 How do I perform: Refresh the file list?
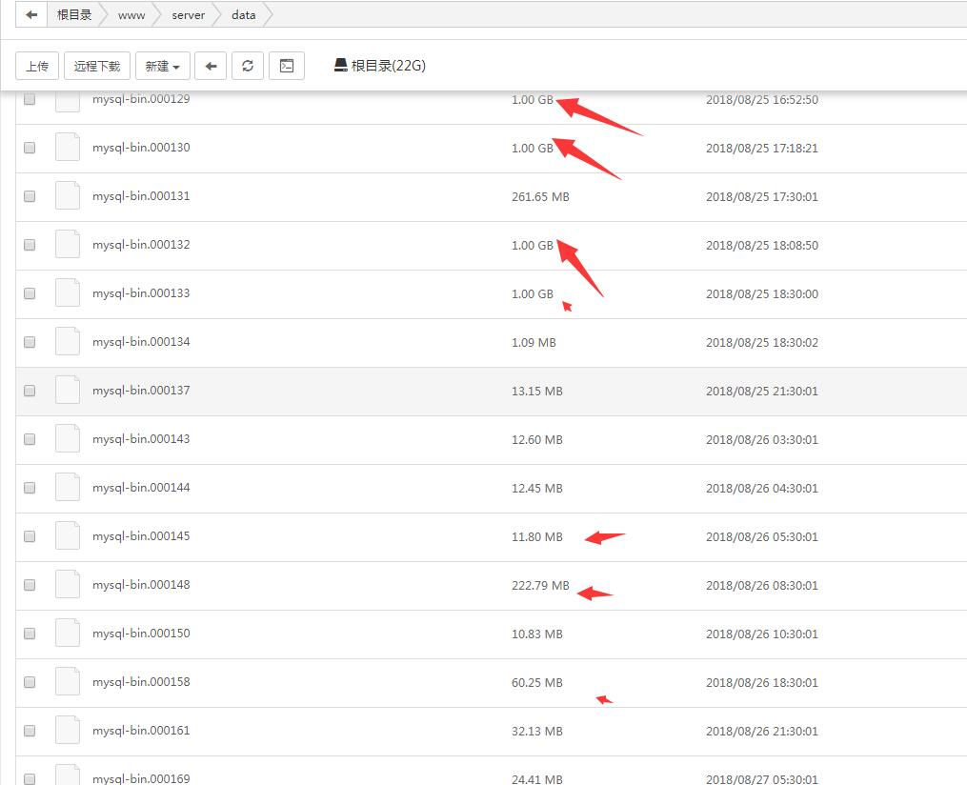coord(248,66)
